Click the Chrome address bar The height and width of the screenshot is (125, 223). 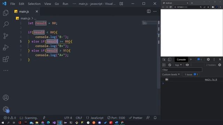click(x=186, y=7)
